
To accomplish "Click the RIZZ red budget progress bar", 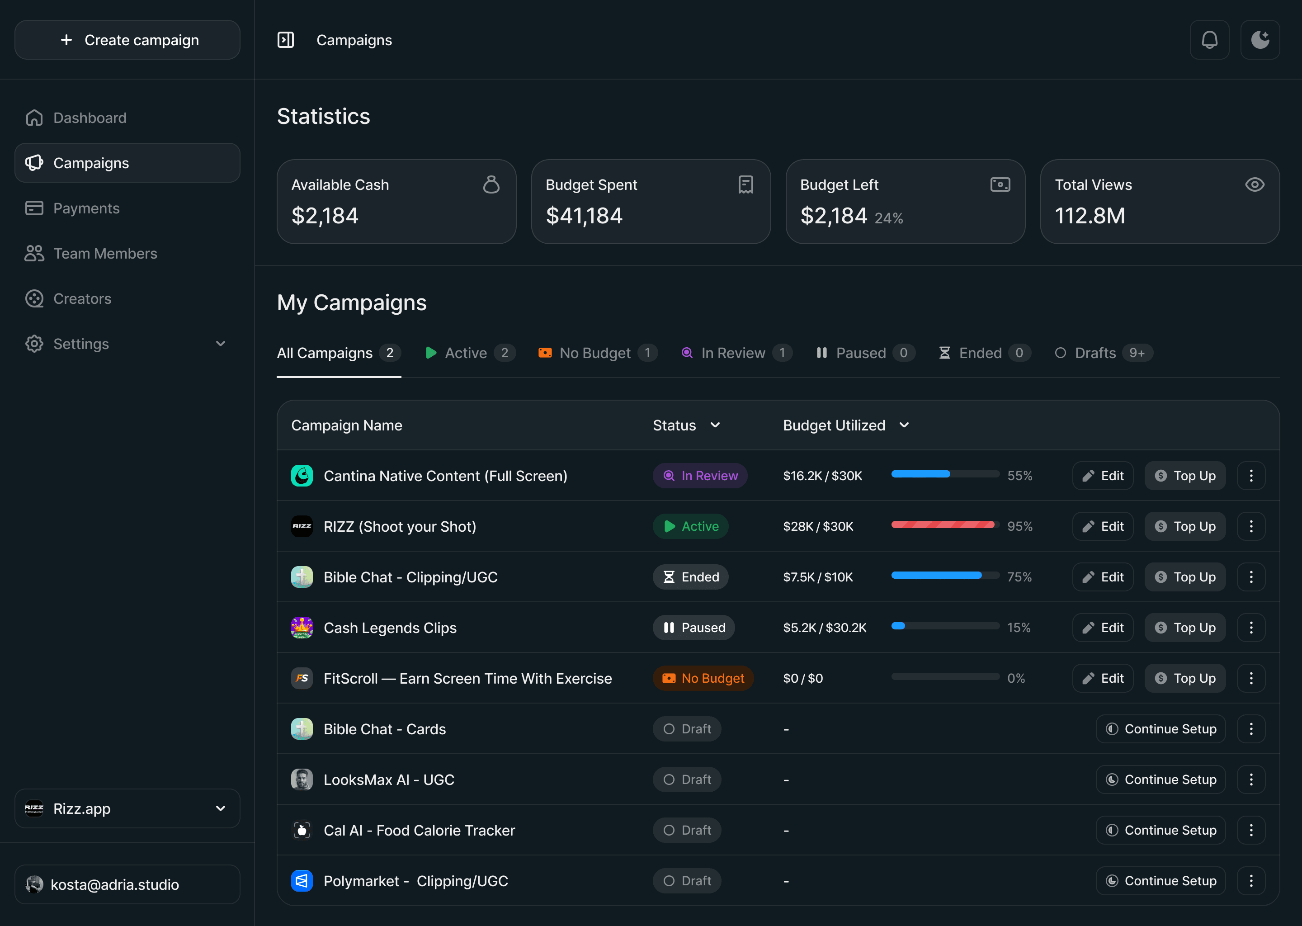I will pyautogui.click(x=944, y=525).
